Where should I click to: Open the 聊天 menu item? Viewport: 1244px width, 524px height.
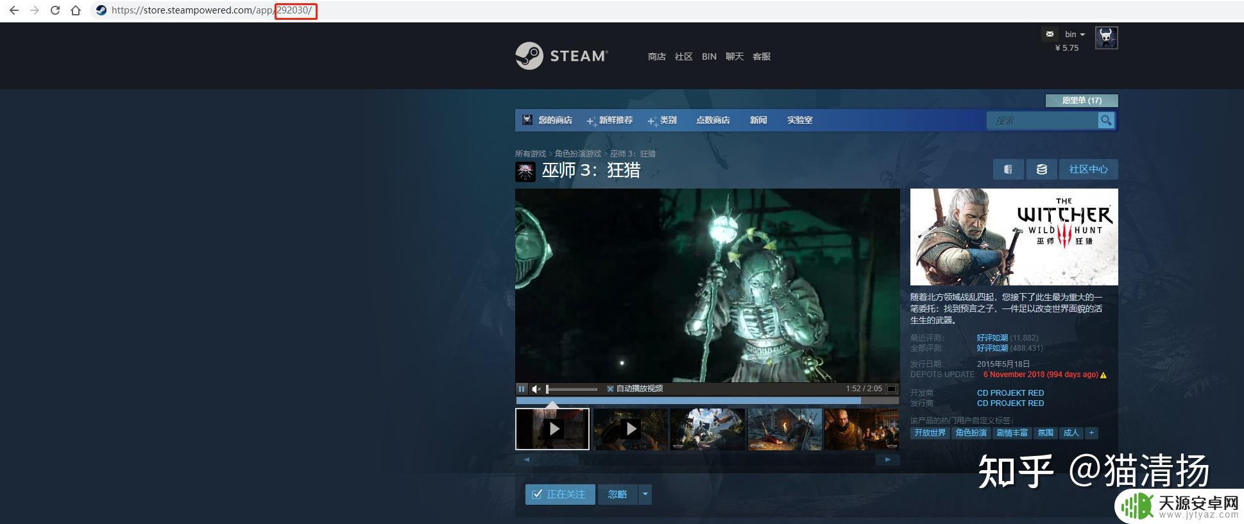click(735, 56)
